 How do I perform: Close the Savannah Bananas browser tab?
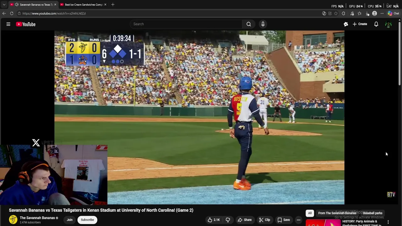pyautogui.click(x=55, y=4)
